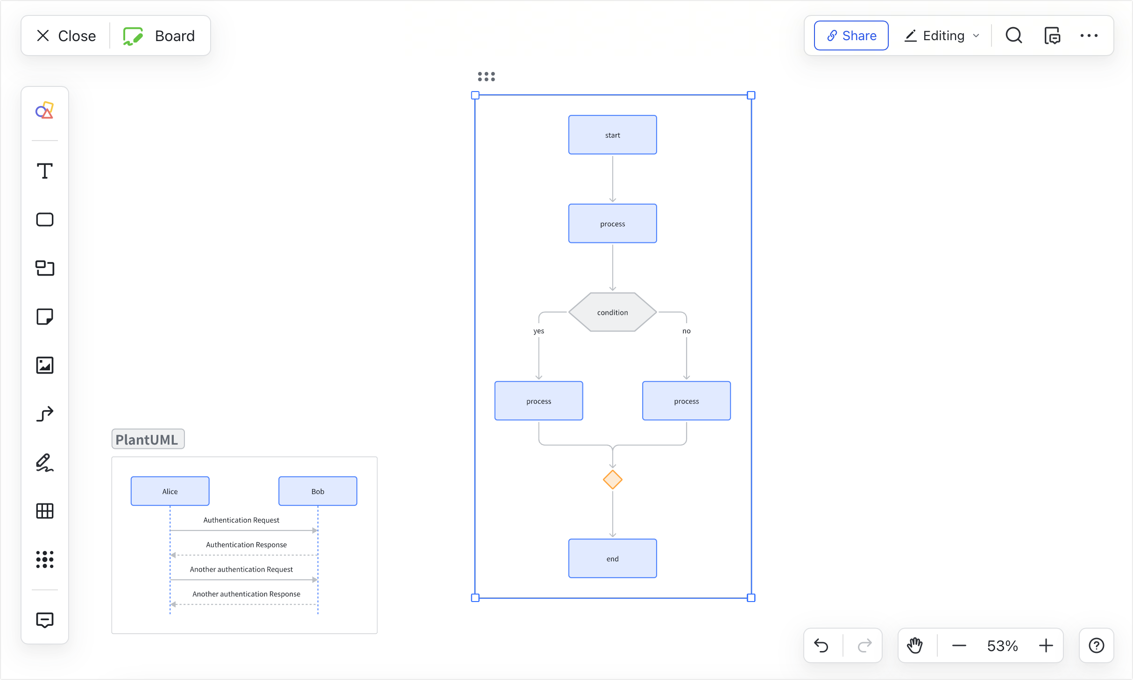Click the PlantUML label tag
The image size is (1133, 680).
(148, 439)
